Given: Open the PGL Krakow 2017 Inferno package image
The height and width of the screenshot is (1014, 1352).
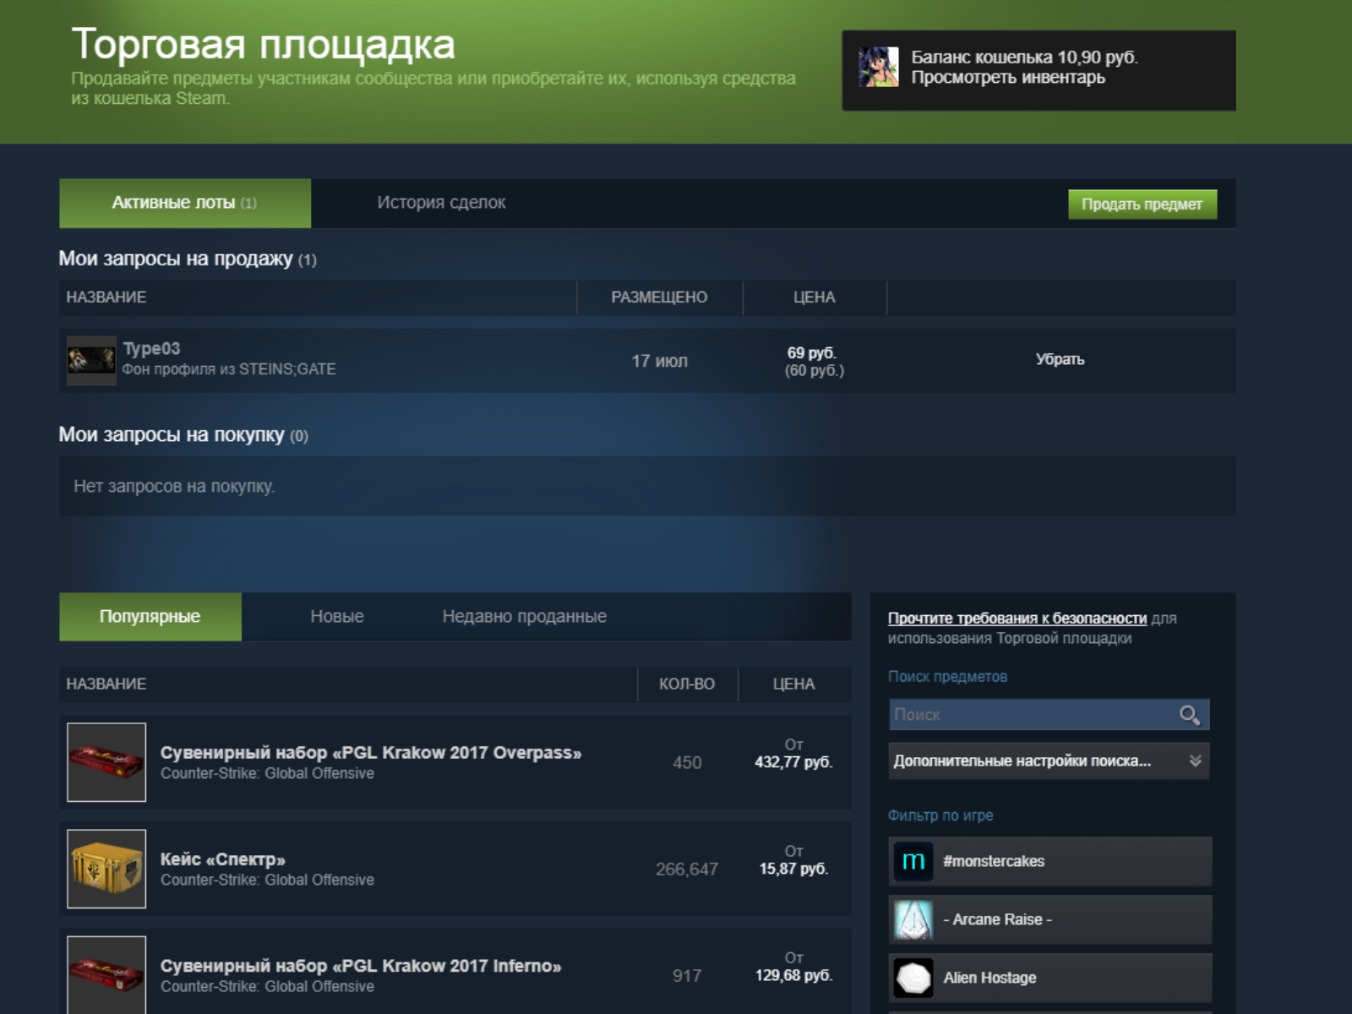Looking at the screenshot, I should point(106,974).
